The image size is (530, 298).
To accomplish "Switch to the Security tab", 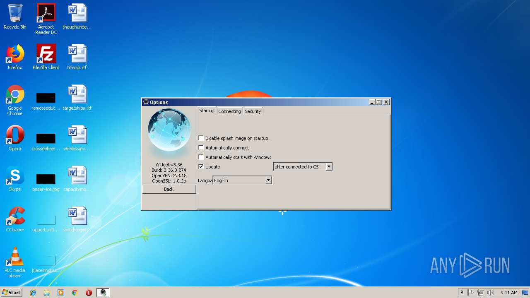I will click(x=253, y=111).
